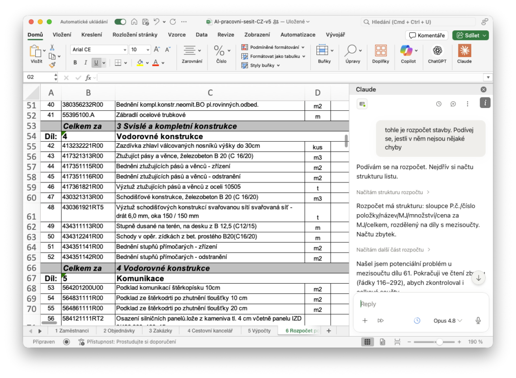Apply Italic formatting
This screenshot has width=516, height=378.
[x=86, y=62]
